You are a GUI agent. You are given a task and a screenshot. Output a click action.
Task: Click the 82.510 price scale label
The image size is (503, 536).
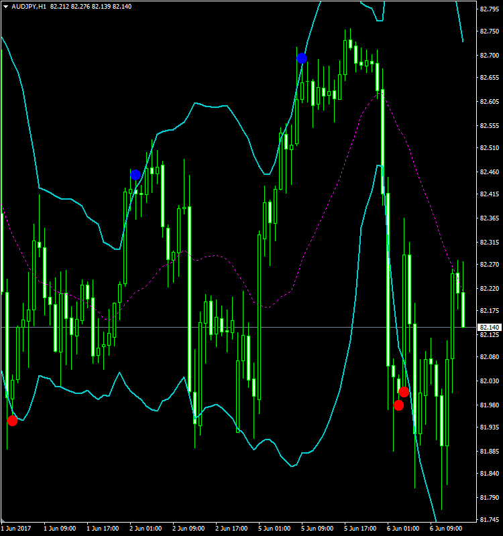click(490, 148)
